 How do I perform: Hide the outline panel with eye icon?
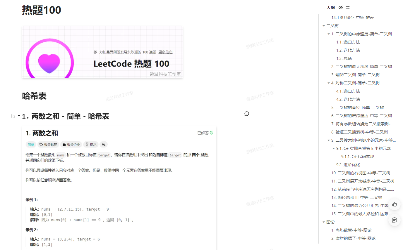(340, 8)
